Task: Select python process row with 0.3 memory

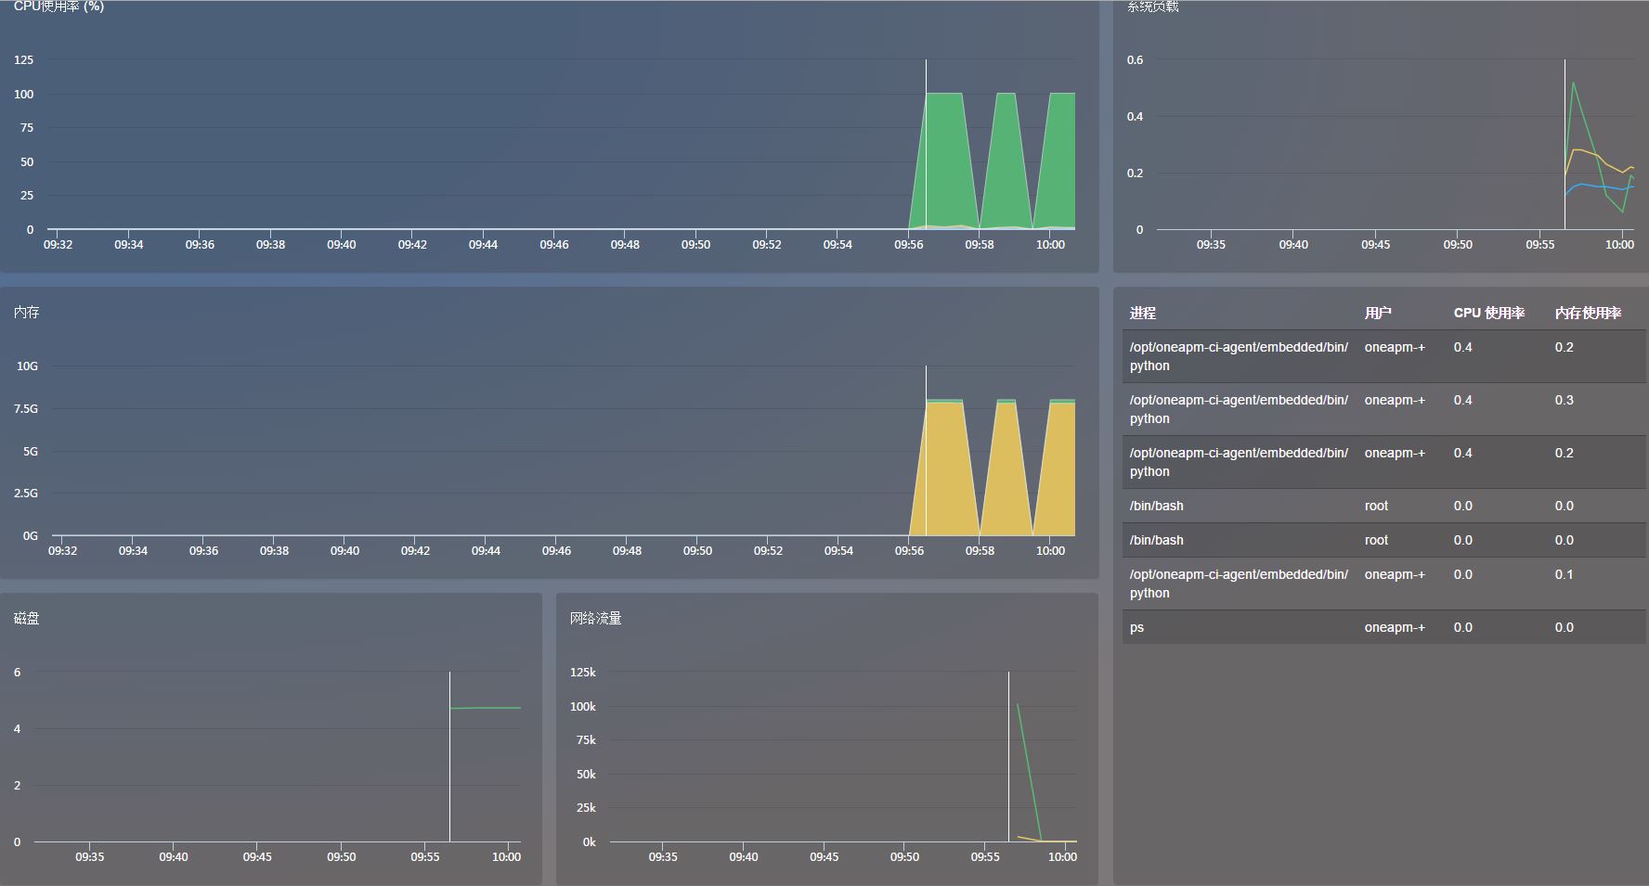Action: click(x=1383, y=409)
